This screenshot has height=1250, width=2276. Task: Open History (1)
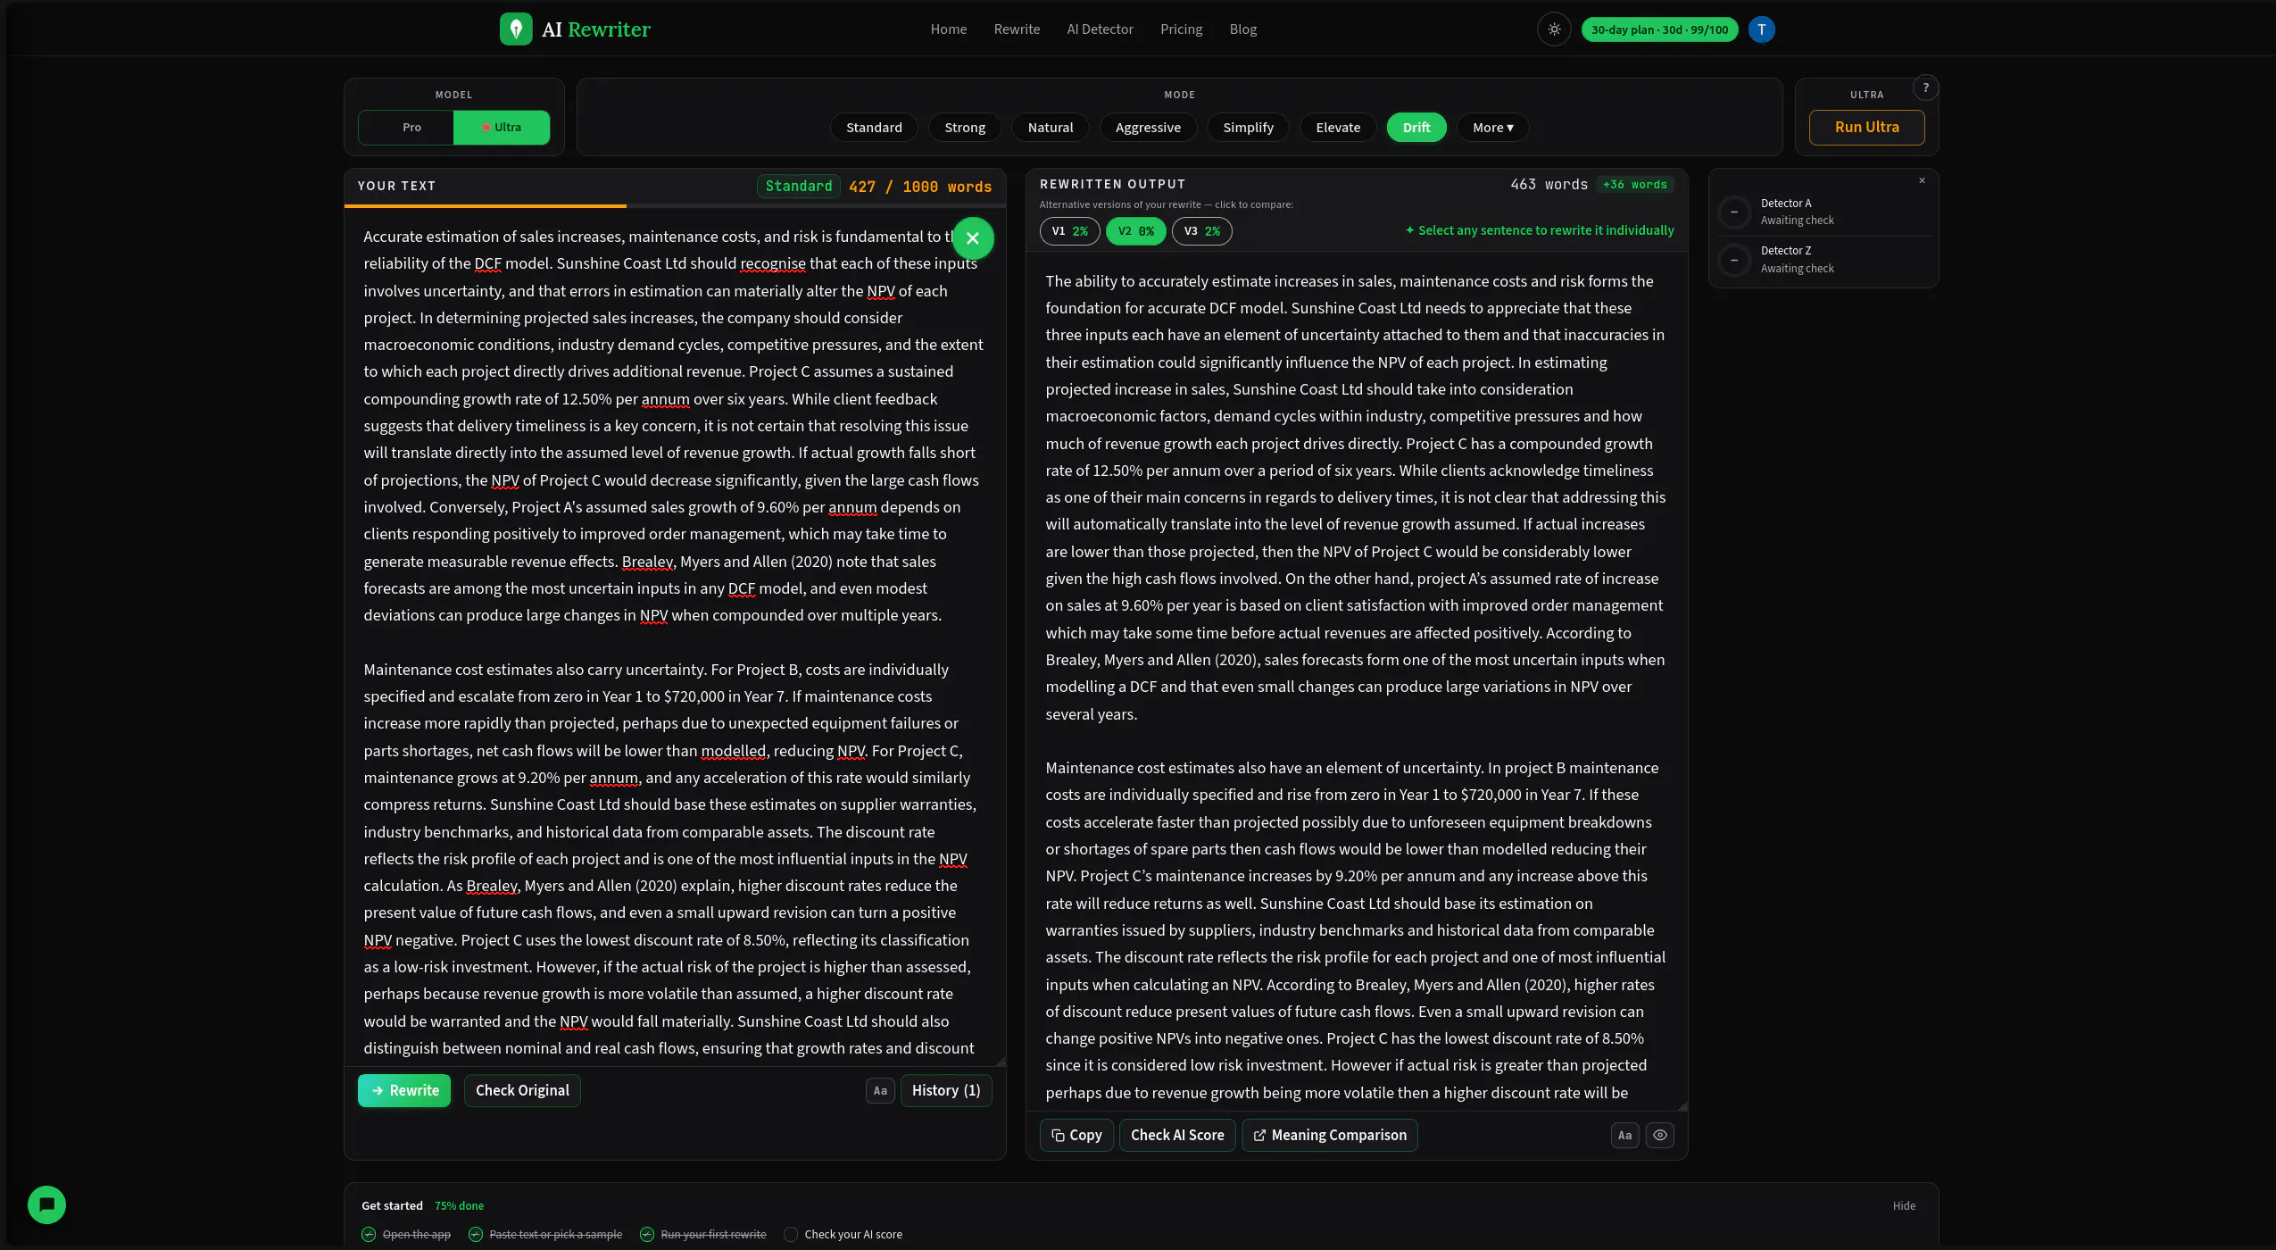pos(946,1090)
